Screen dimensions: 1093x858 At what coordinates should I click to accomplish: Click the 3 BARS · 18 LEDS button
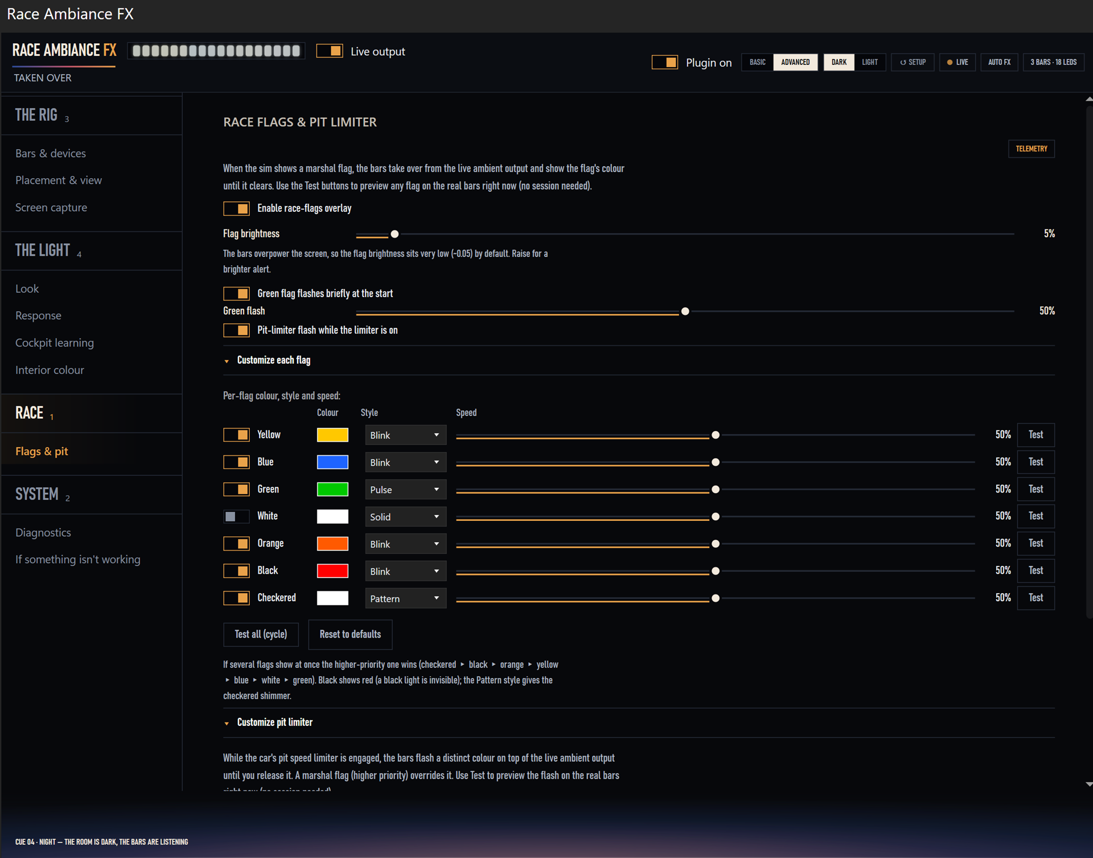(x=1053, y=62)
